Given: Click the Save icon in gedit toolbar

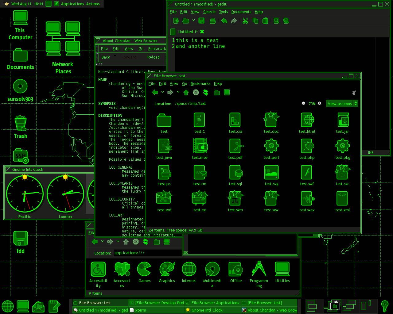Looking at the screenshot, I should point(201,21).
